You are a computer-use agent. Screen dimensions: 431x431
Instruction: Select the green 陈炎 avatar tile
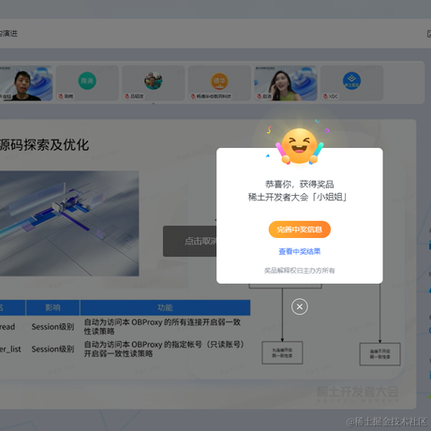(x=87, y=83)
